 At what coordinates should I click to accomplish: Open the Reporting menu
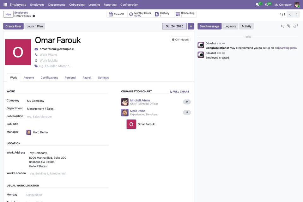[110, 5]
